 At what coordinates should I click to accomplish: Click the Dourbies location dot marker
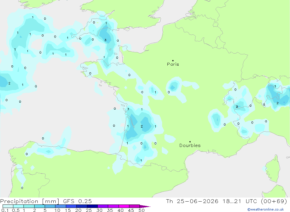tap(190, 142)
